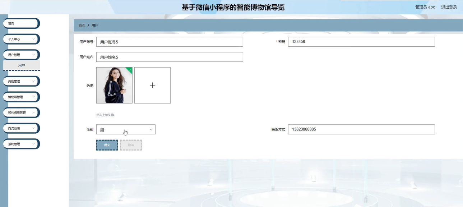This screenshot has height=207, width=463.
Task: Focus the 用户姓名 input field
Action: (x=170, y=57)
